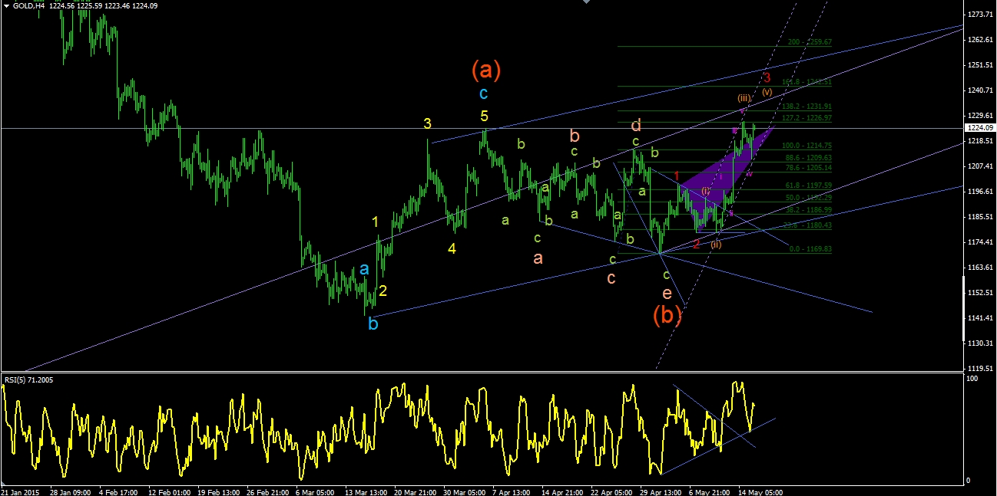
Task: Select the orange (a) wave label
Action: point(486,71)
